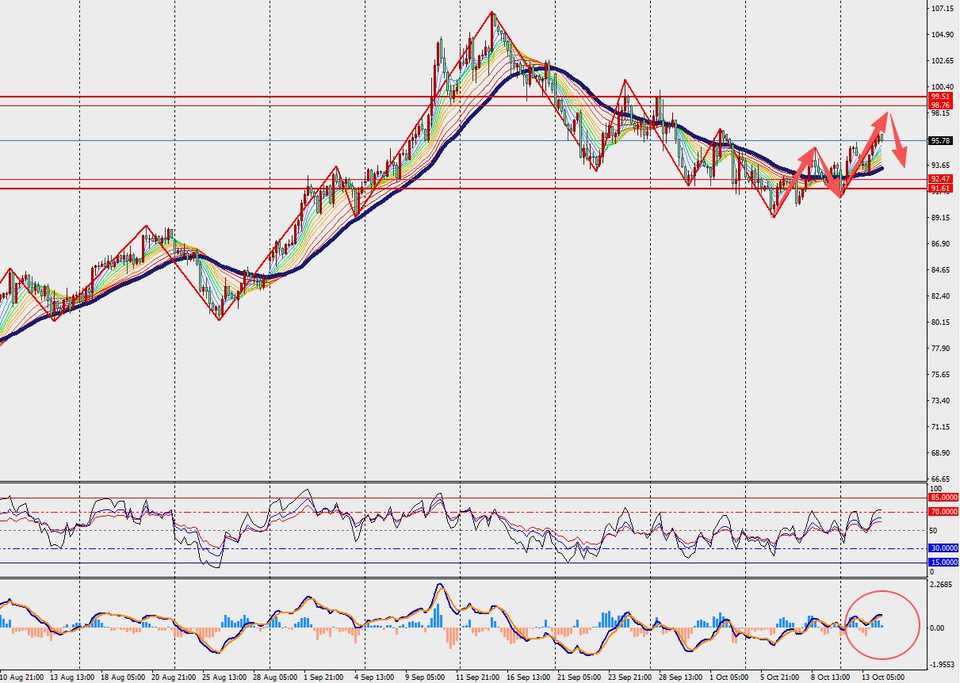This screenshot has width=960, height=683.
Task: Click the 13 Aug 13:00 time label
Action: (72, 677)
